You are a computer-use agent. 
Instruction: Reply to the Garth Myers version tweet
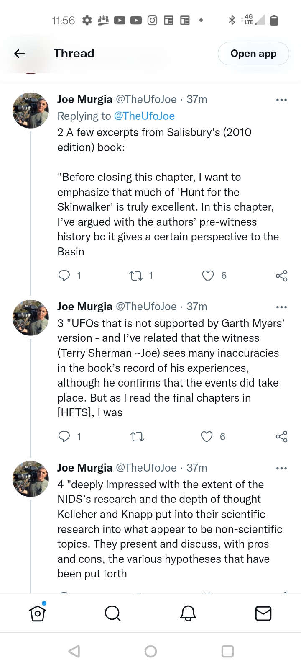64,437
